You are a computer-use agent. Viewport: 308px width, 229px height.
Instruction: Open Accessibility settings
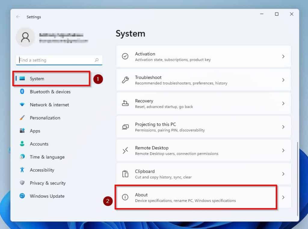[x=42, y=170]
